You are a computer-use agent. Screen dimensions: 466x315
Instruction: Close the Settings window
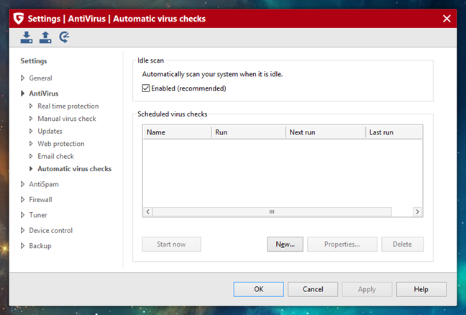[x=447, y=19]
